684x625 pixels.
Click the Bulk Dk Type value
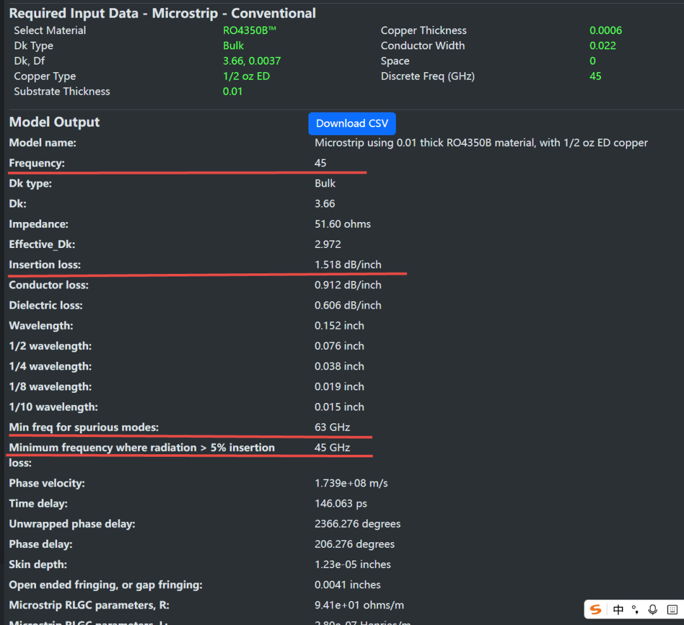[x=233, y=46]
